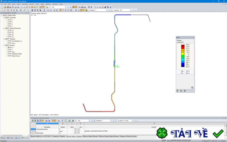This screenshot has width=227, height=142.
Task: Click the color spectrum icon at Panel bottom
Action: point(178,91)
